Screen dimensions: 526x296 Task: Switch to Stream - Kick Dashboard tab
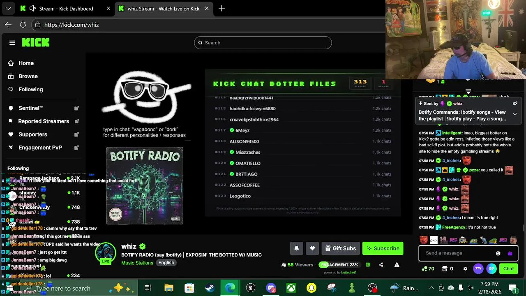pos(66,8)
